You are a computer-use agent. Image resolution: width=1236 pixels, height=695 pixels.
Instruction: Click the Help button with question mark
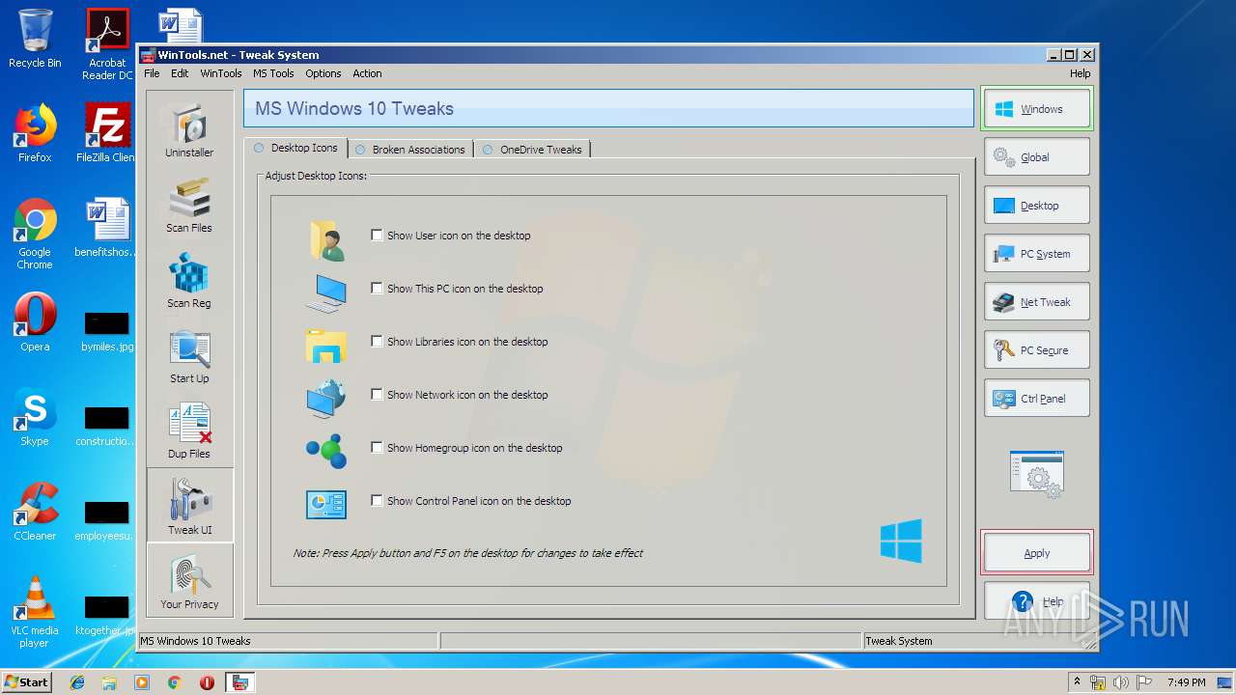[x=1037, y=601]
